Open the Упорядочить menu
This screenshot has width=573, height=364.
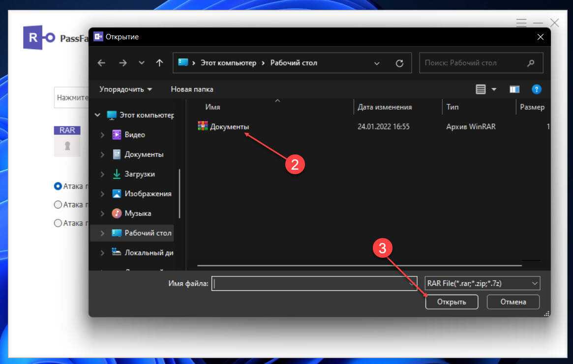click(125, 90)
